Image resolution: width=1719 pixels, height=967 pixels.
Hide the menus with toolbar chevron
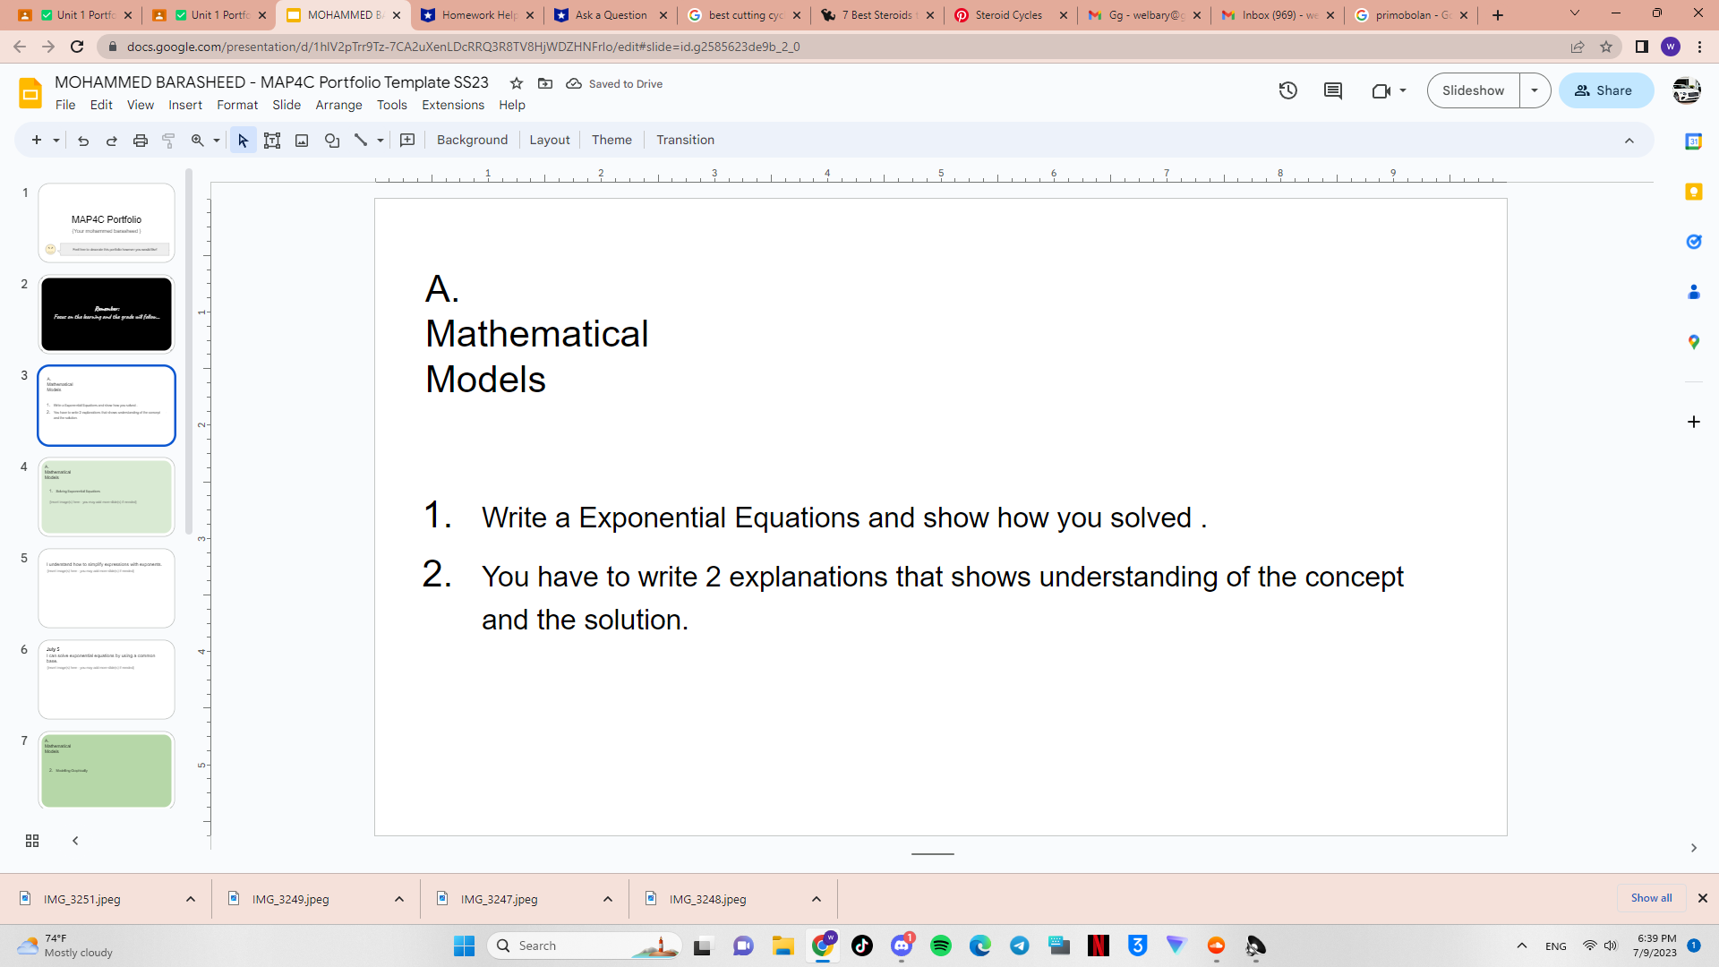click(1629, 141)
